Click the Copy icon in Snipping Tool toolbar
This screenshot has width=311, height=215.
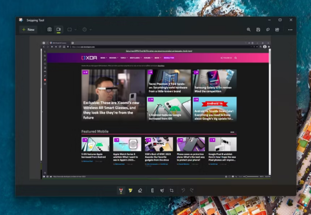click(x=268, y=30)
